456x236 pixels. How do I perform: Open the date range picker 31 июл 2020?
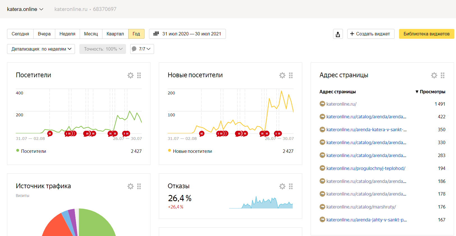coord(187,34)
